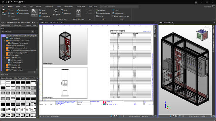Viewport: 216px width, 121px height.
Task: Click the redo arrow in the quick access toolbar
Action: (x=15, y=2)
